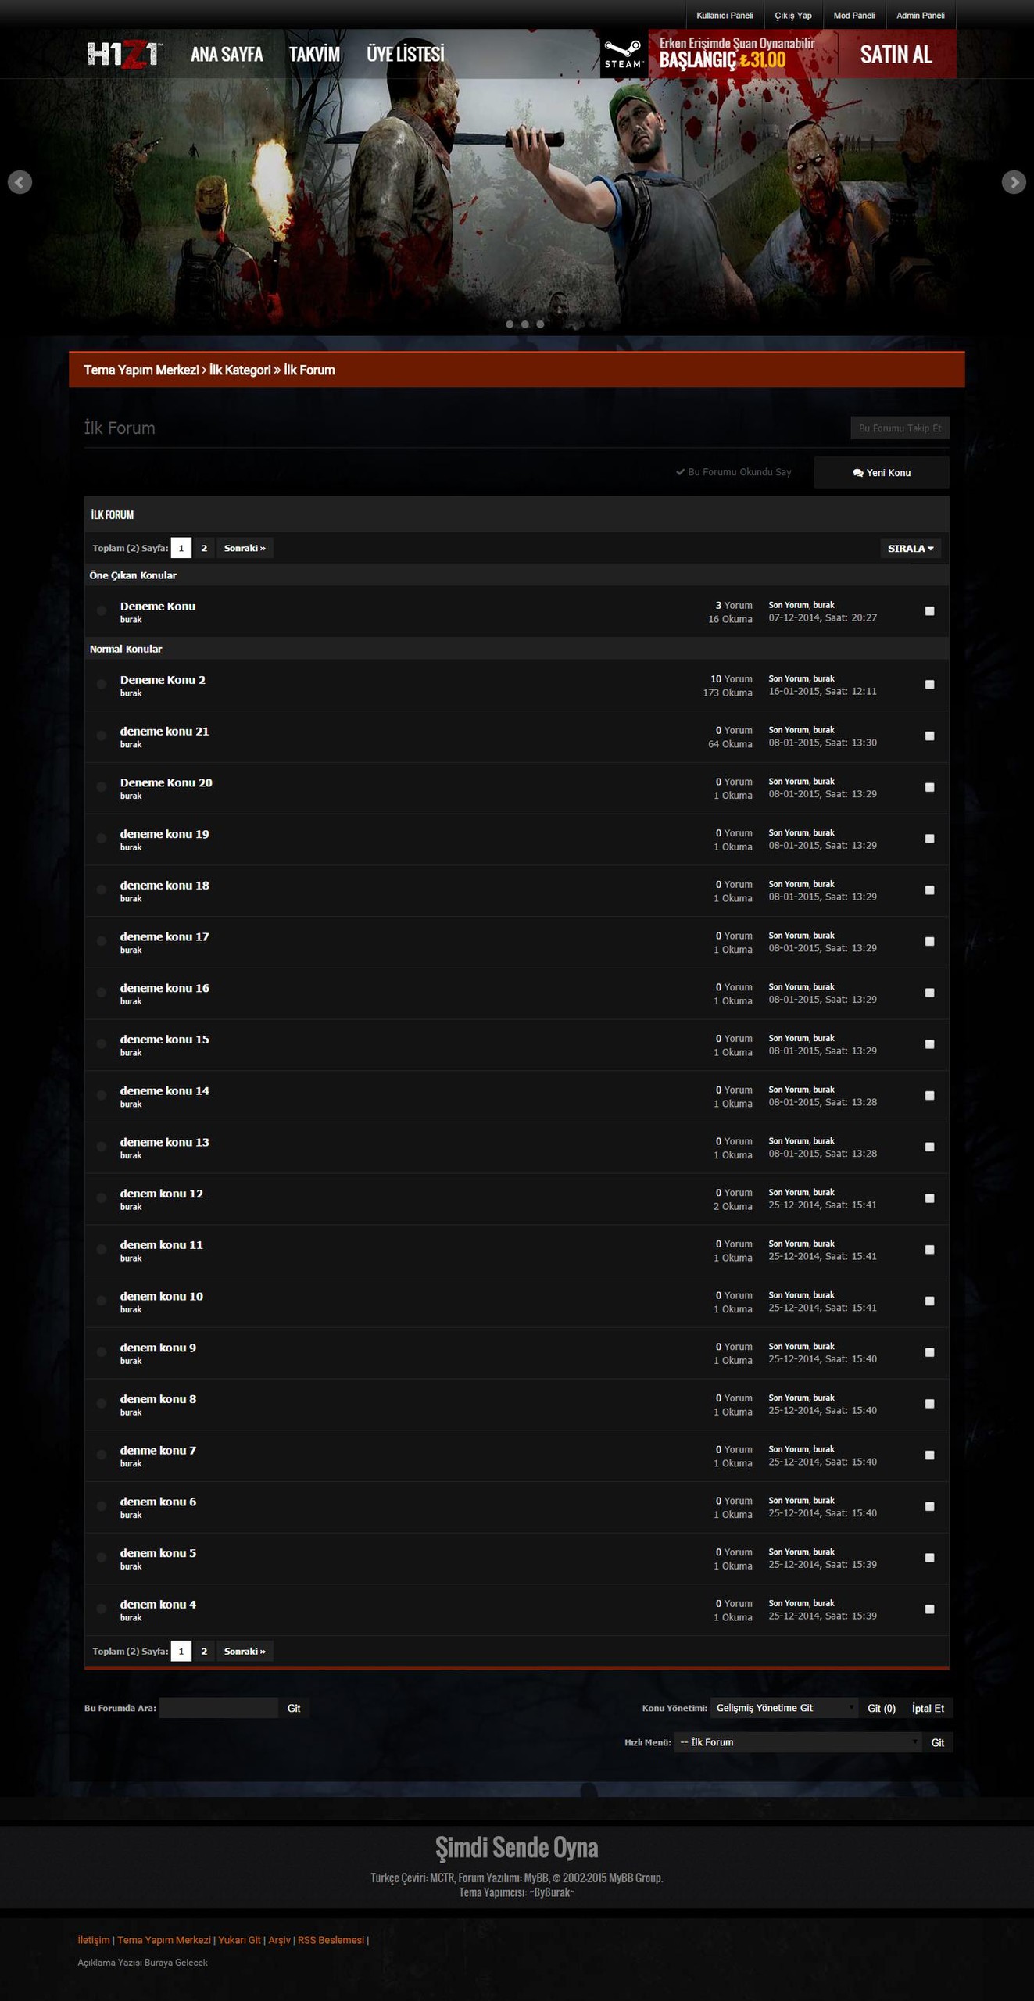Open ÜYE LİSTESİ menu item
1034x2001 pixels.
click(x=406, y=54)
